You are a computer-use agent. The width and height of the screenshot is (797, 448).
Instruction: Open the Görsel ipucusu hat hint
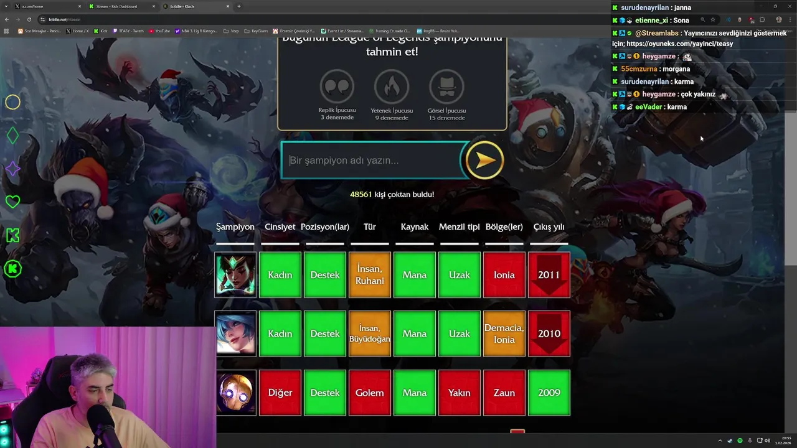[446, 86]
